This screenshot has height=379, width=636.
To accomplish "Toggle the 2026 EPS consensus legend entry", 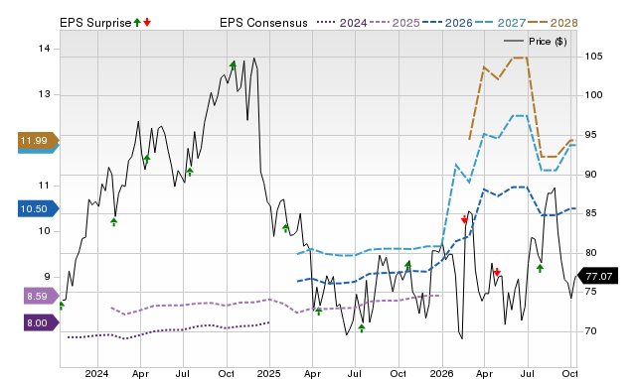I will [447, 23].
